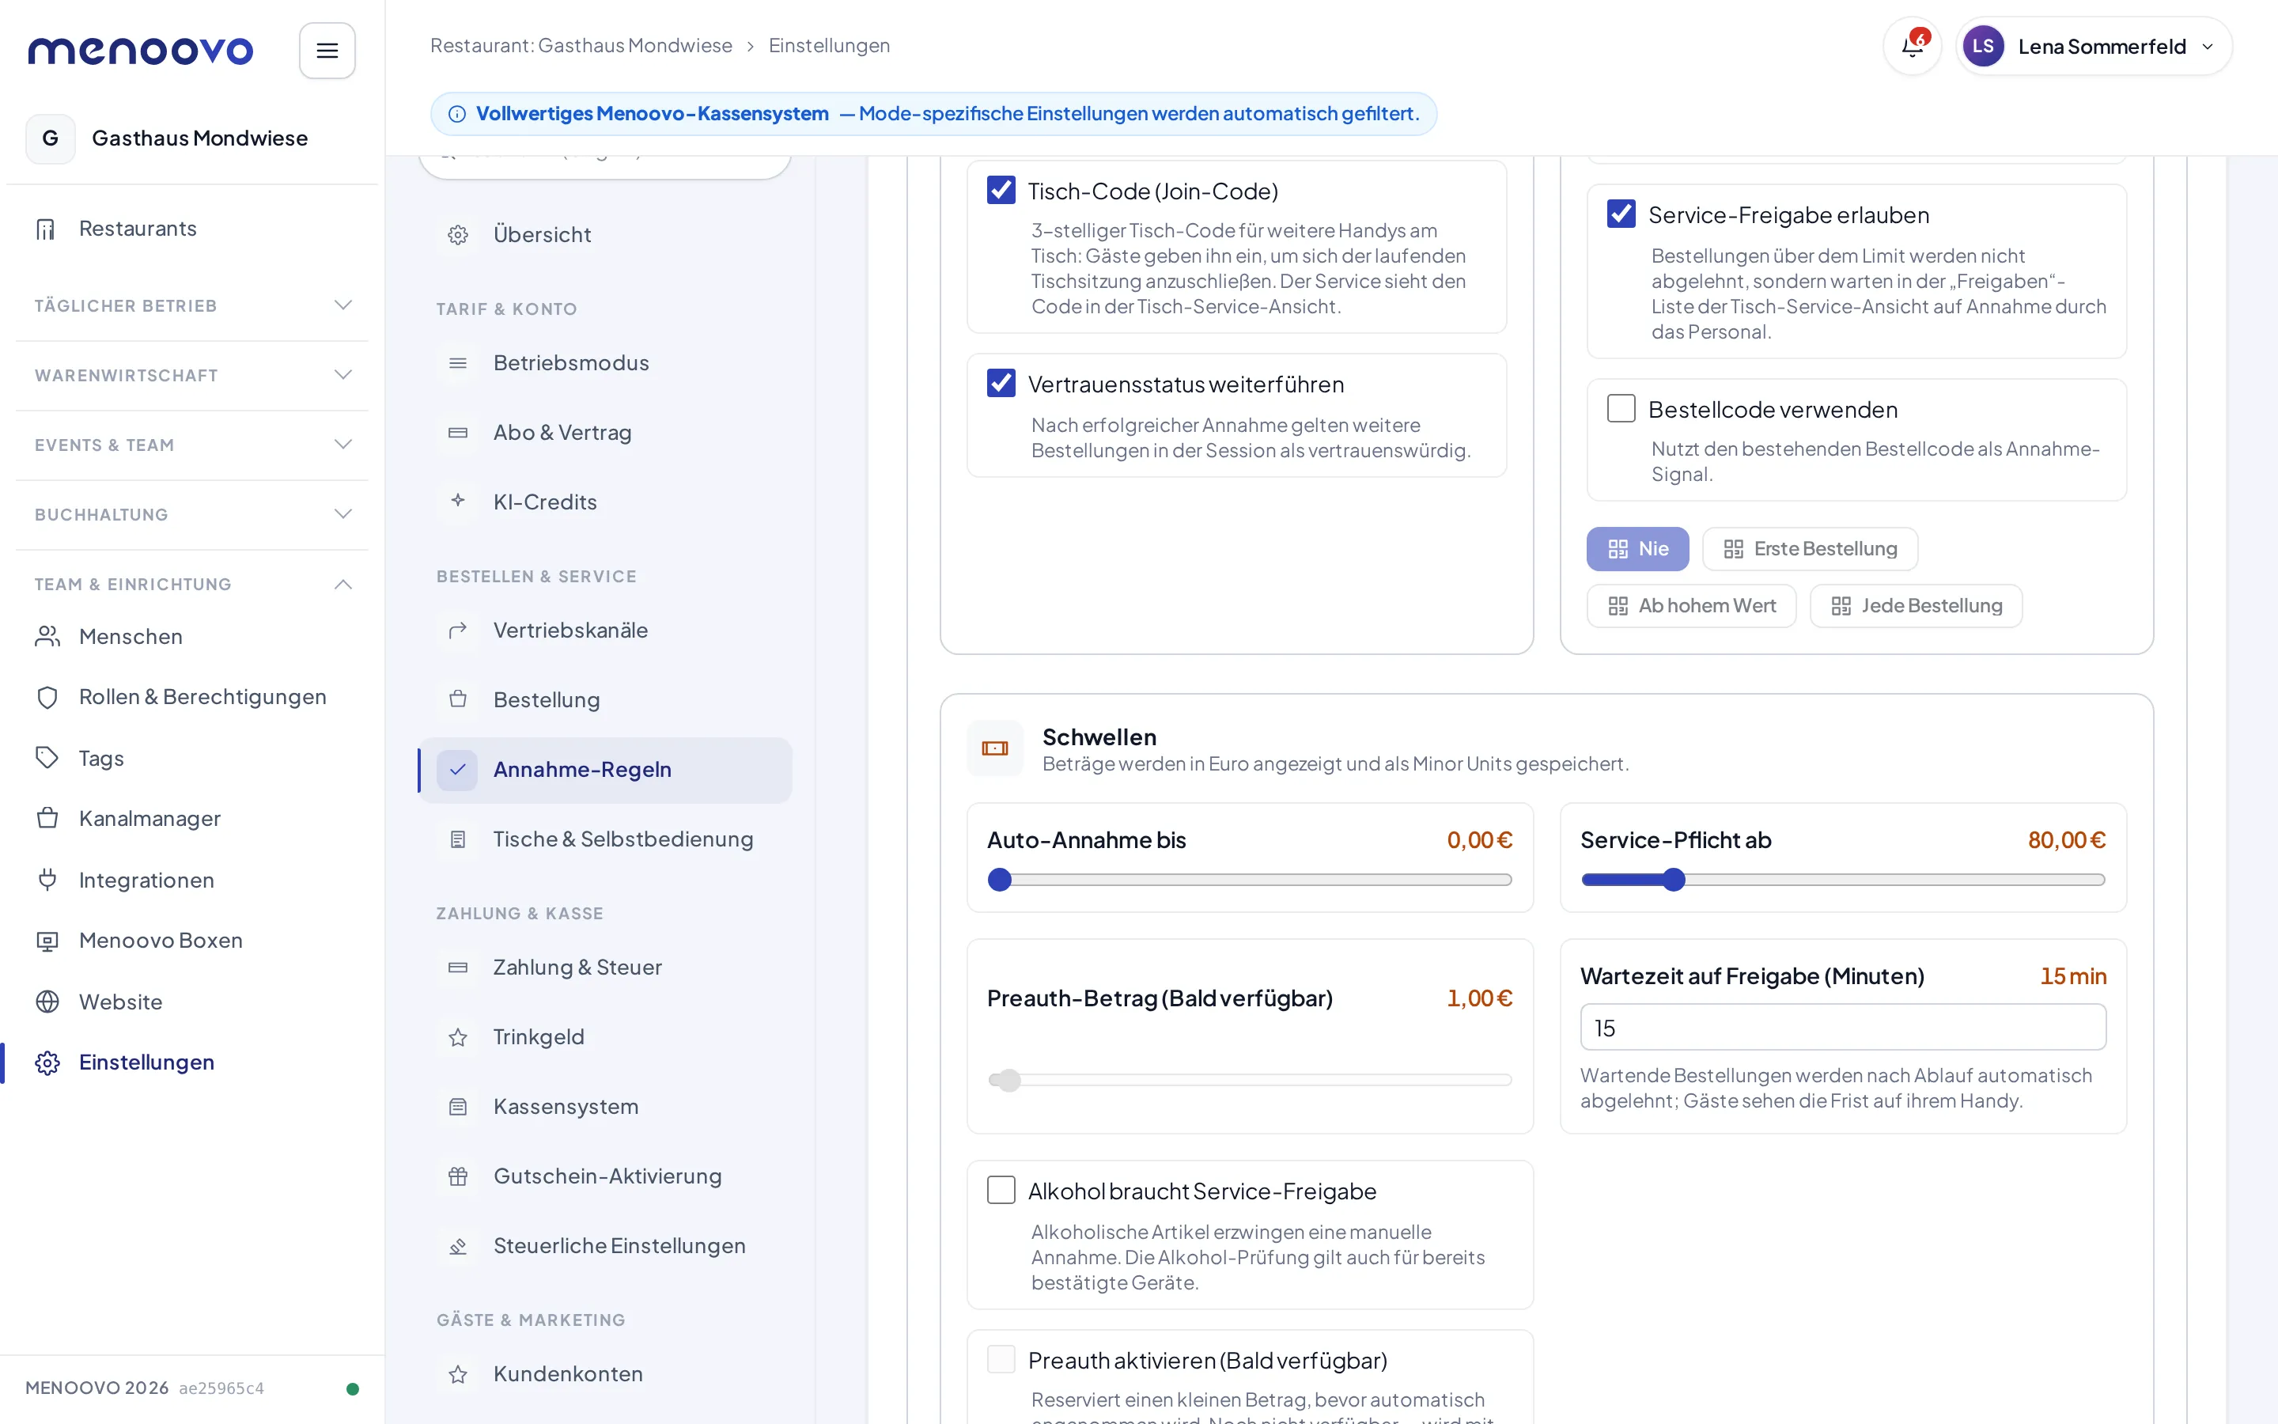Click the Website globe icon

pyautogui.click(x=47, y=1001)
